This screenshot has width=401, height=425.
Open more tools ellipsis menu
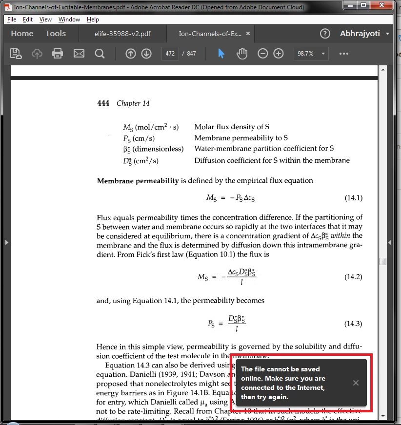pyautogui.click(x=344, y=54)
